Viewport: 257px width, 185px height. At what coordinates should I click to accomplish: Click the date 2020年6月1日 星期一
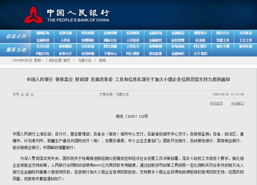(28, 60)
